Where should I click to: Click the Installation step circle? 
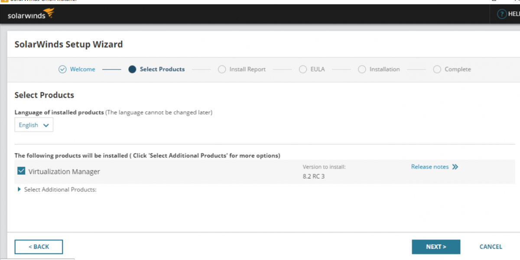(362, 69)
